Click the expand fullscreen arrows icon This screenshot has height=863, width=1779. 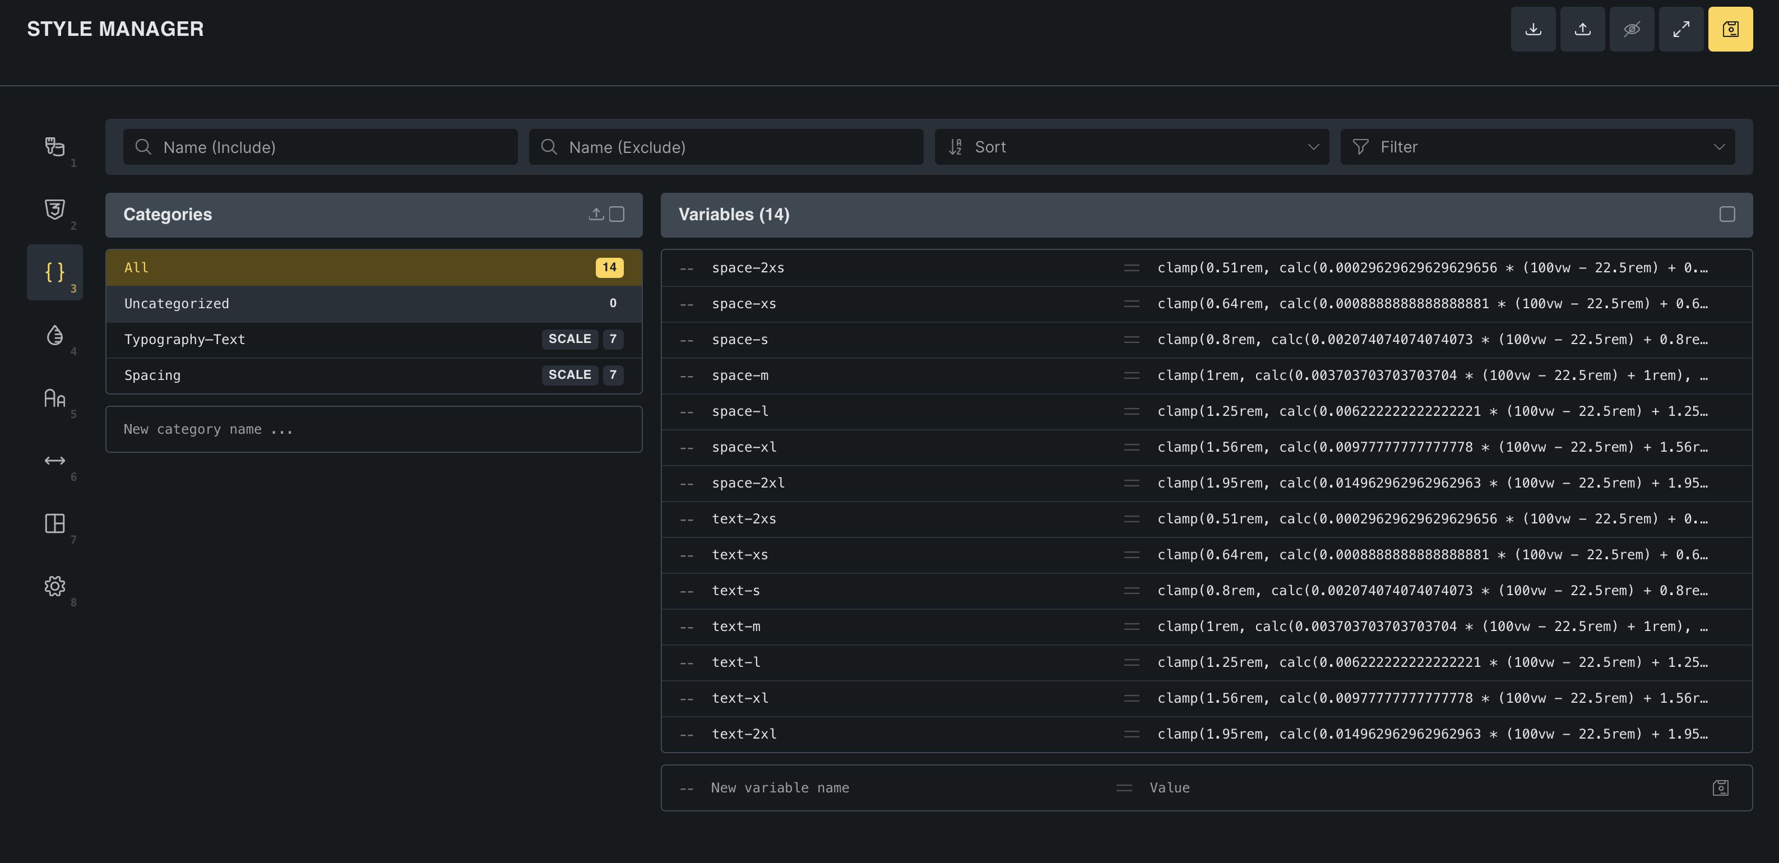1681,29
